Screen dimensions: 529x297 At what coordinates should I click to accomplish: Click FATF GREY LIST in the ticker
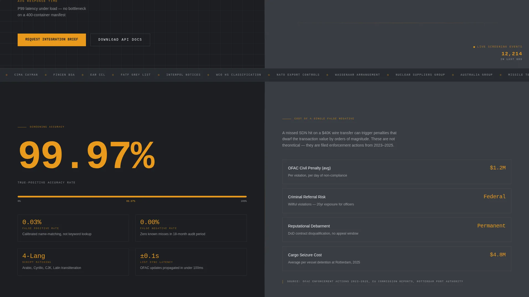click(136, 75)
